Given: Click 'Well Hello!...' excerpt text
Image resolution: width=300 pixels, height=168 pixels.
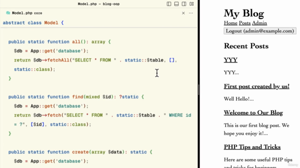Looking at the screenshot, I should 239,99.
